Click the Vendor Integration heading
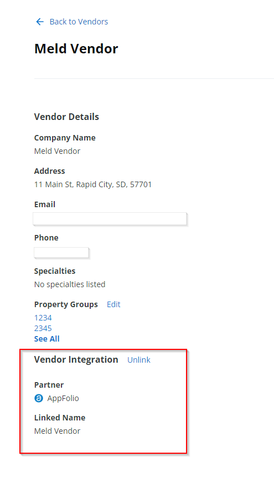This screenshot has width=274, height=496. [76, 360]
